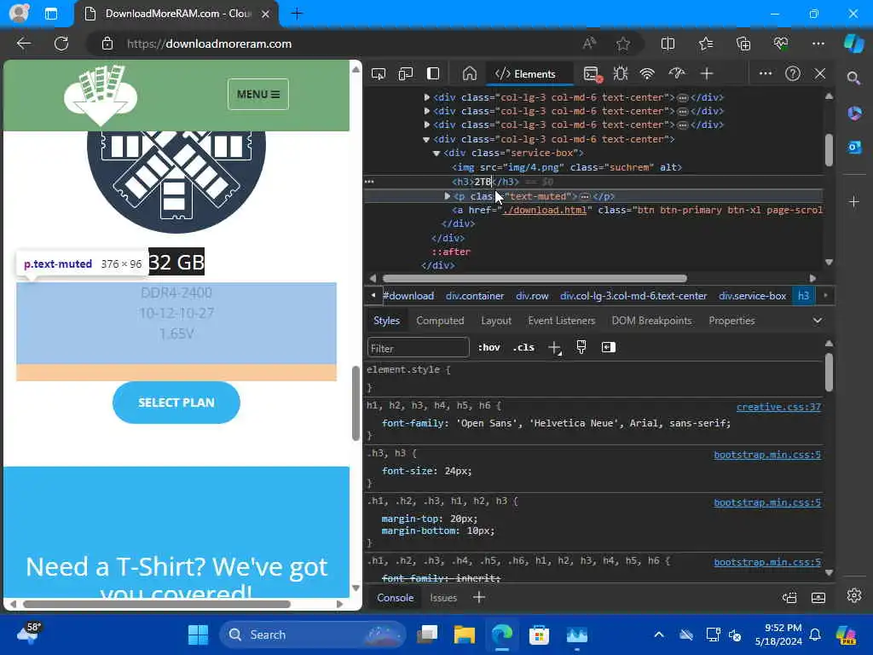873x655 pixels.
Task: Add more tools with plus icon in DevTools toolbar
Action: pos(707,73)
